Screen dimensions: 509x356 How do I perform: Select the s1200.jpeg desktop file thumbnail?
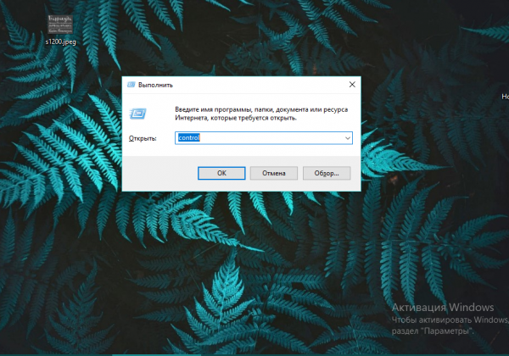60,25
